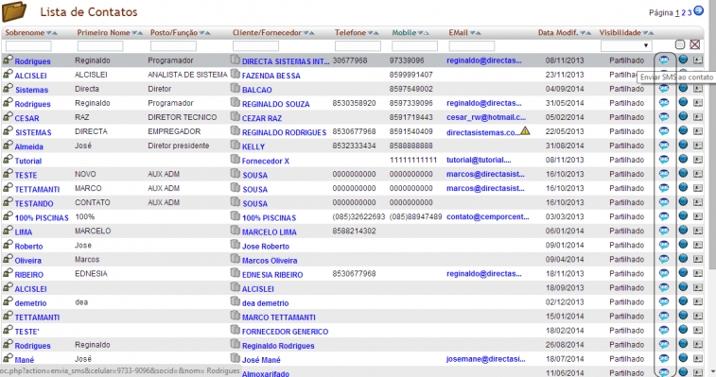Viewport: 716px width, 377px height.
Task: Click contact icon beside CESAR surname
Action: [x=8, y=117]
